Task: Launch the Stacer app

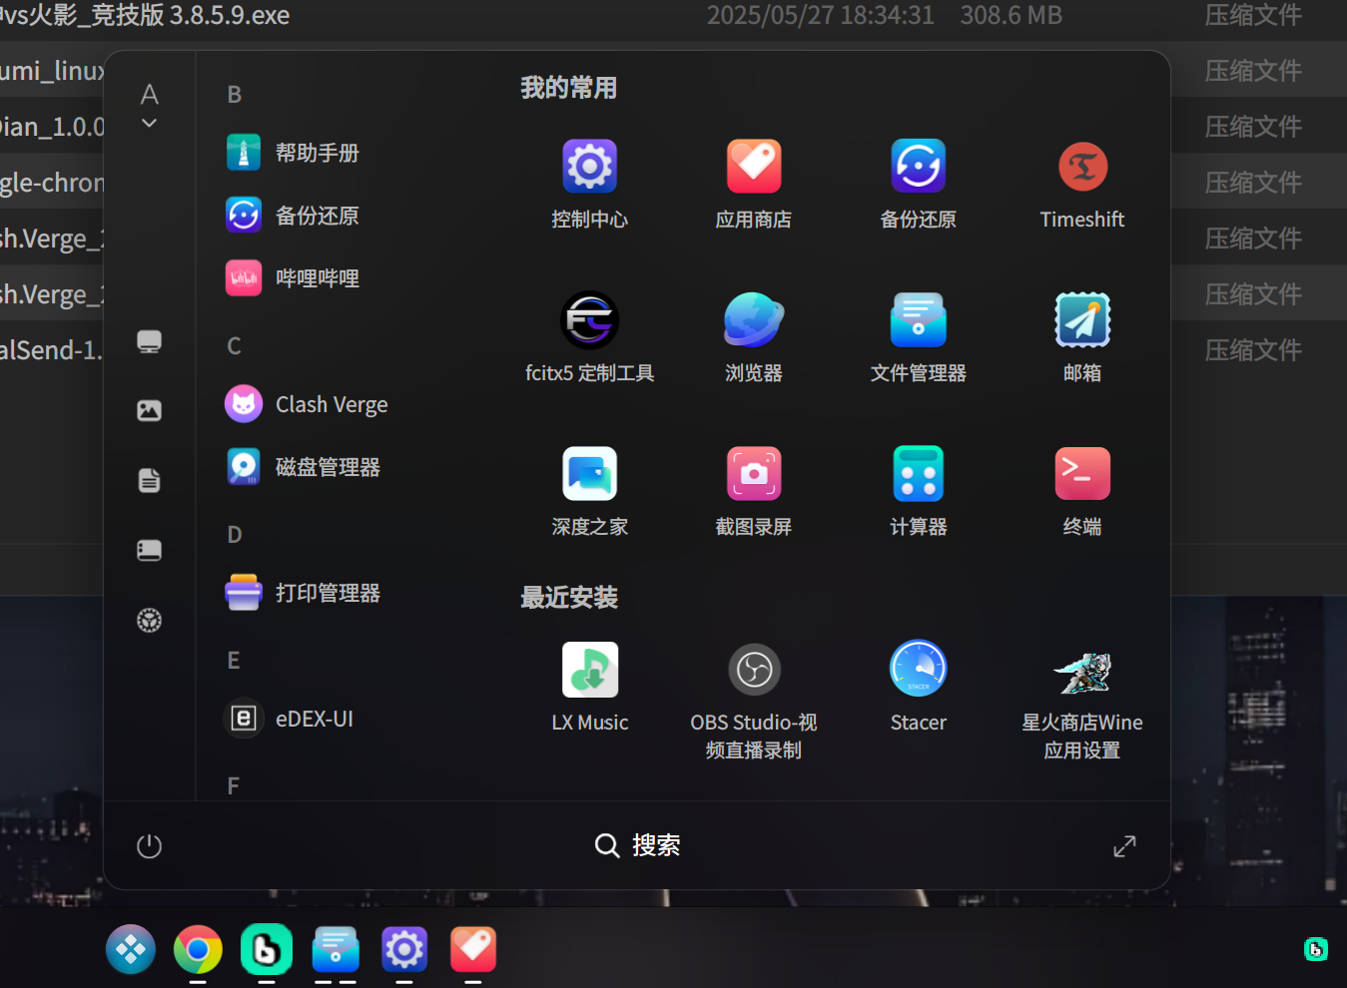Action: (918, 688)
